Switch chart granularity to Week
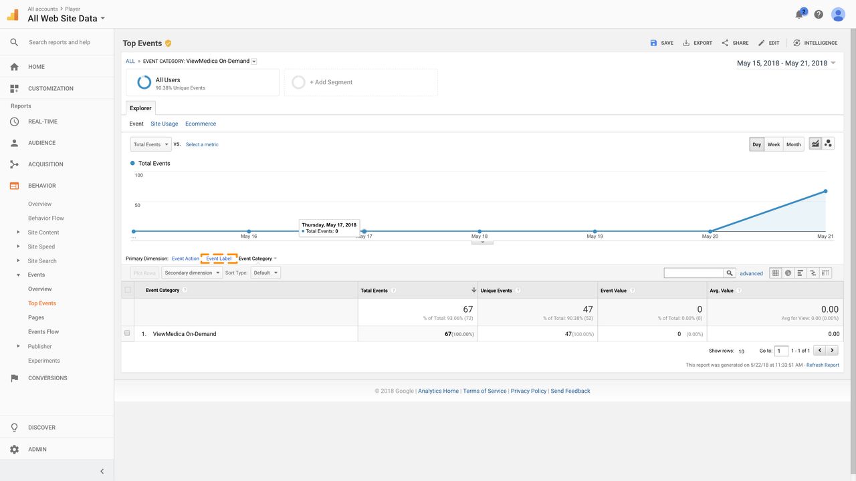Image resolution: width=856 pixels, height=481 pixels. 774,144
